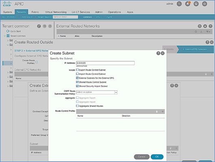This screenshot has width=215, height=162.
Task: Select the common tenant link in submenu
Action: click(87, 17)
